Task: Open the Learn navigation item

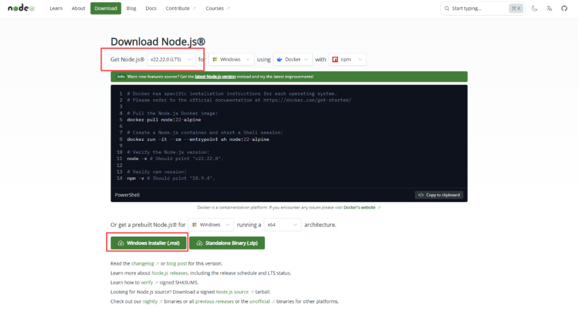Action: coord(56,8)
